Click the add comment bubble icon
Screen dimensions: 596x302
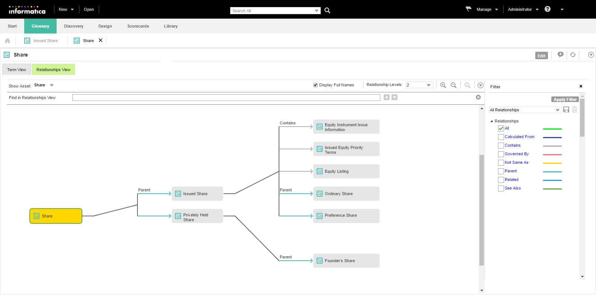pyautogui.click(x=560, y=55)
